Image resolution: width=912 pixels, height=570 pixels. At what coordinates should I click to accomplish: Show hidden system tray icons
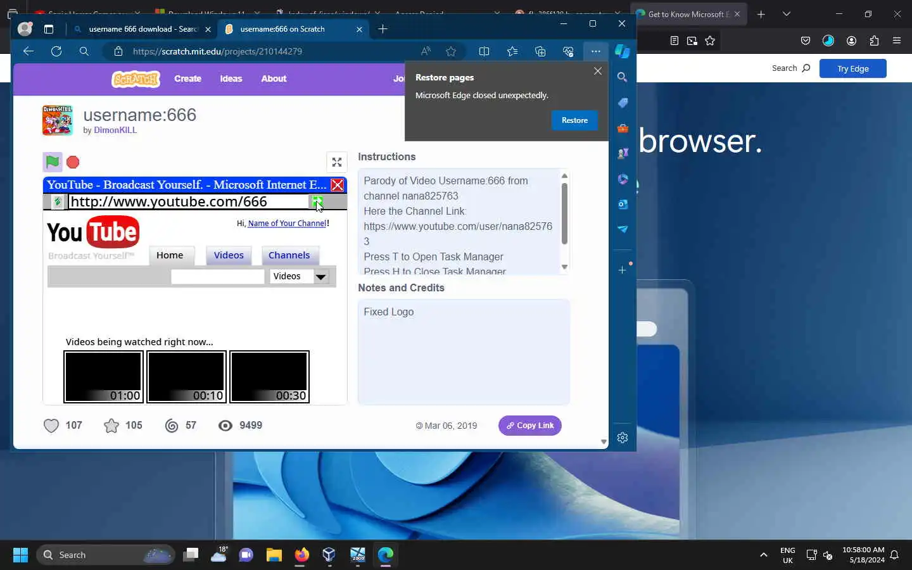pyautogui.click(x=764, y=555)
